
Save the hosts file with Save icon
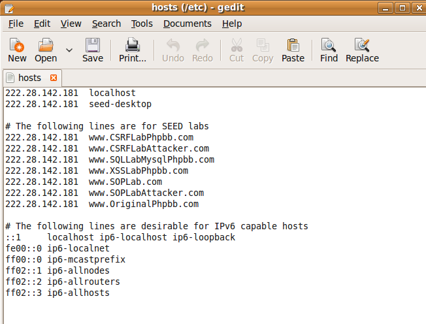pos(93,45)
